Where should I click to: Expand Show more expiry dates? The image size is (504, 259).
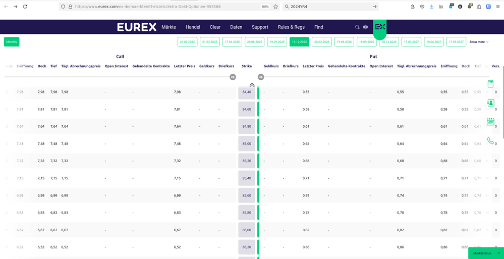point(479,42)
